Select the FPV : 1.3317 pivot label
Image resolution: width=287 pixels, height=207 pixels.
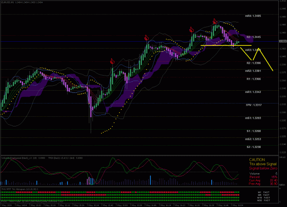[x=253, y=105]
